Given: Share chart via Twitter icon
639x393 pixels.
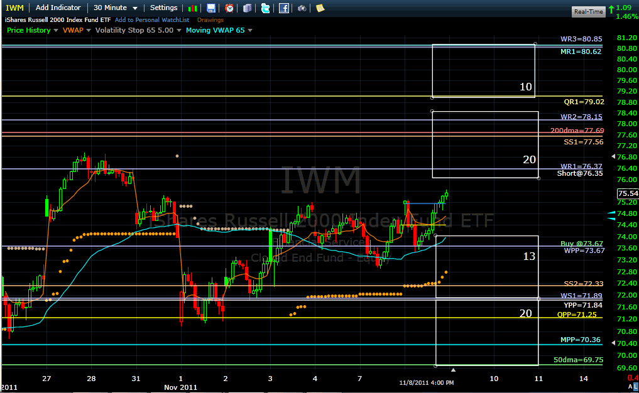Looking at the screenshot, I should pyautogui.click(x=265, y=8).
